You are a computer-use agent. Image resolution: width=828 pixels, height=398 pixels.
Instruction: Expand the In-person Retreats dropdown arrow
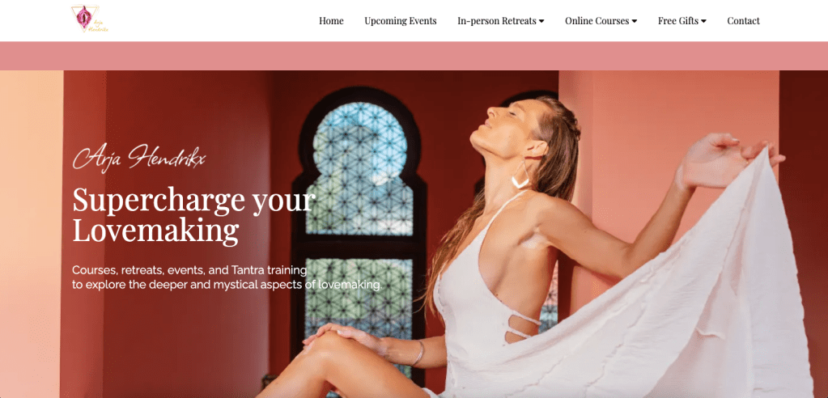(x=541, y=21)
